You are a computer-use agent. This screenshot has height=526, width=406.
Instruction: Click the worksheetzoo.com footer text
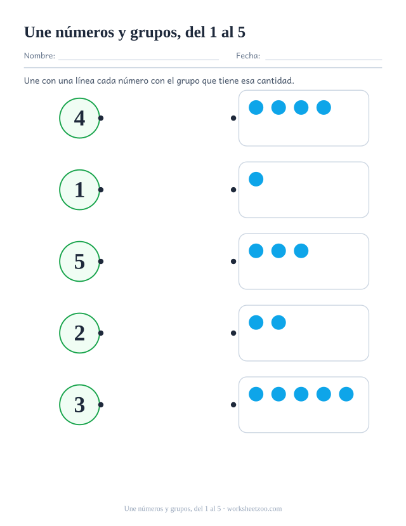click(254, 509)
